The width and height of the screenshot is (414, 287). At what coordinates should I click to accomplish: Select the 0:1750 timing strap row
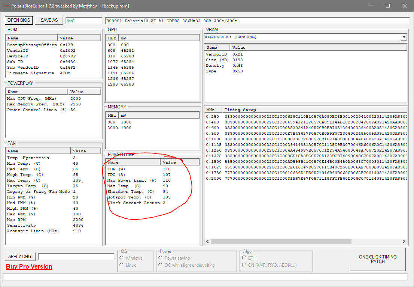306,173
